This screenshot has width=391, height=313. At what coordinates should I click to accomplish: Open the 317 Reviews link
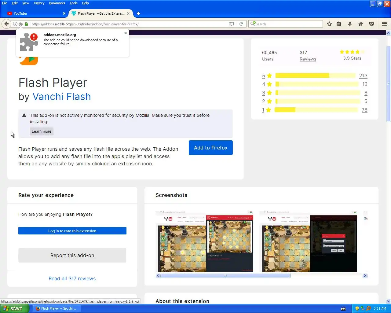point(308,56)
